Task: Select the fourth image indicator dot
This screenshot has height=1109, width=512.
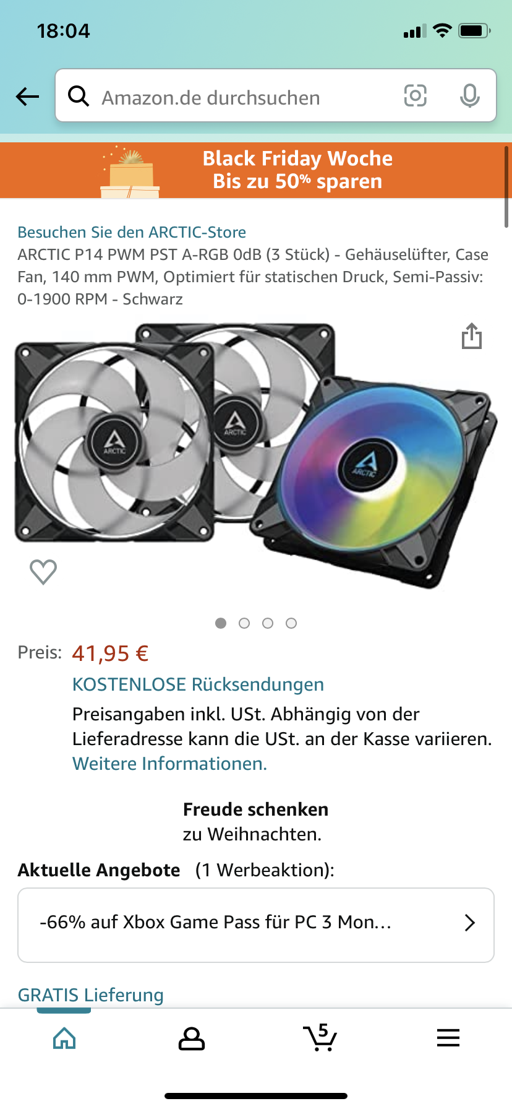Action: point(291,623)
